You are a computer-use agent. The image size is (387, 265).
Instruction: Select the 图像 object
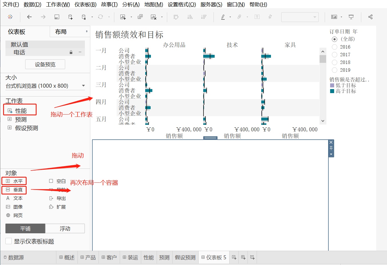pos(14,207)
